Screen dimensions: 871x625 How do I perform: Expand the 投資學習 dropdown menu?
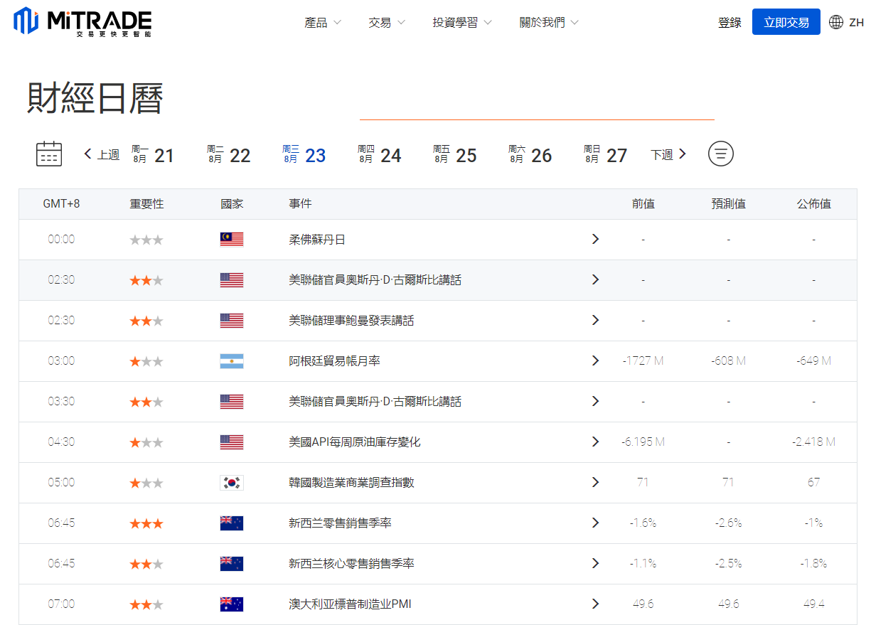pyautogui.click(x=462, y=23)
